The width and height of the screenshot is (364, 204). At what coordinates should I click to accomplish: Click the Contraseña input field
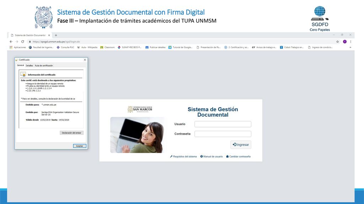[223, 134]
